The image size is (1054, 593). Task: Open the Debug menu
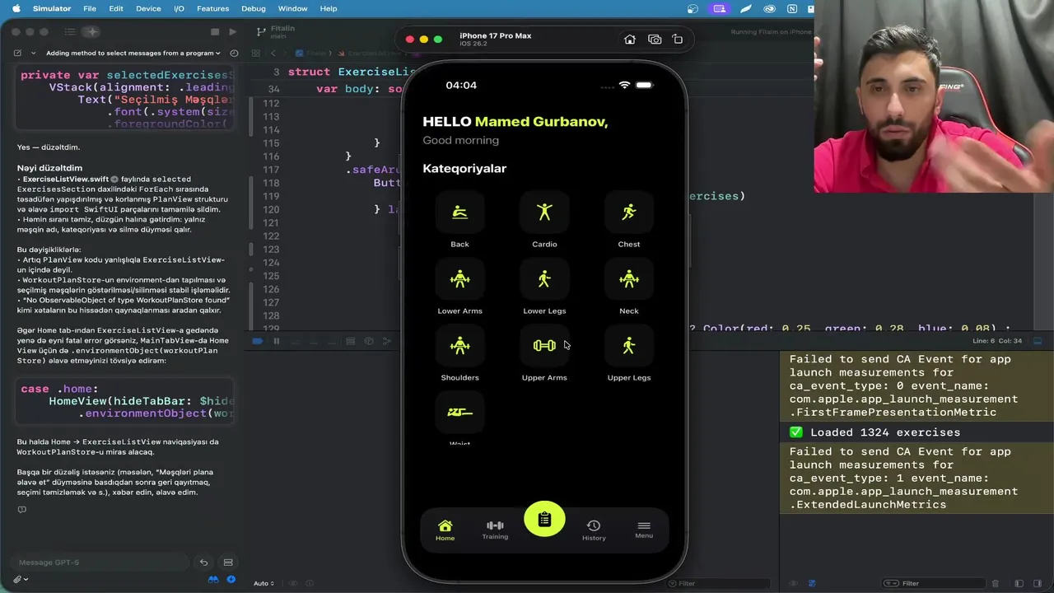pyautogui.click(x=254, y=8)
